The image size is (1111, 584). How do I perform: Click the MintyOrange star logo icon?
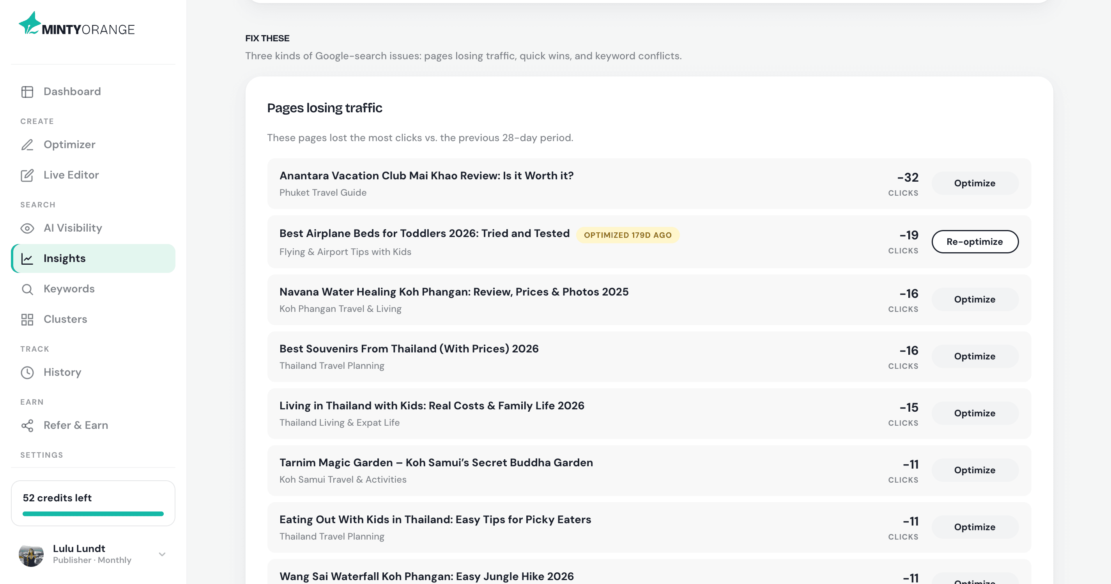[x=29, y=23]
